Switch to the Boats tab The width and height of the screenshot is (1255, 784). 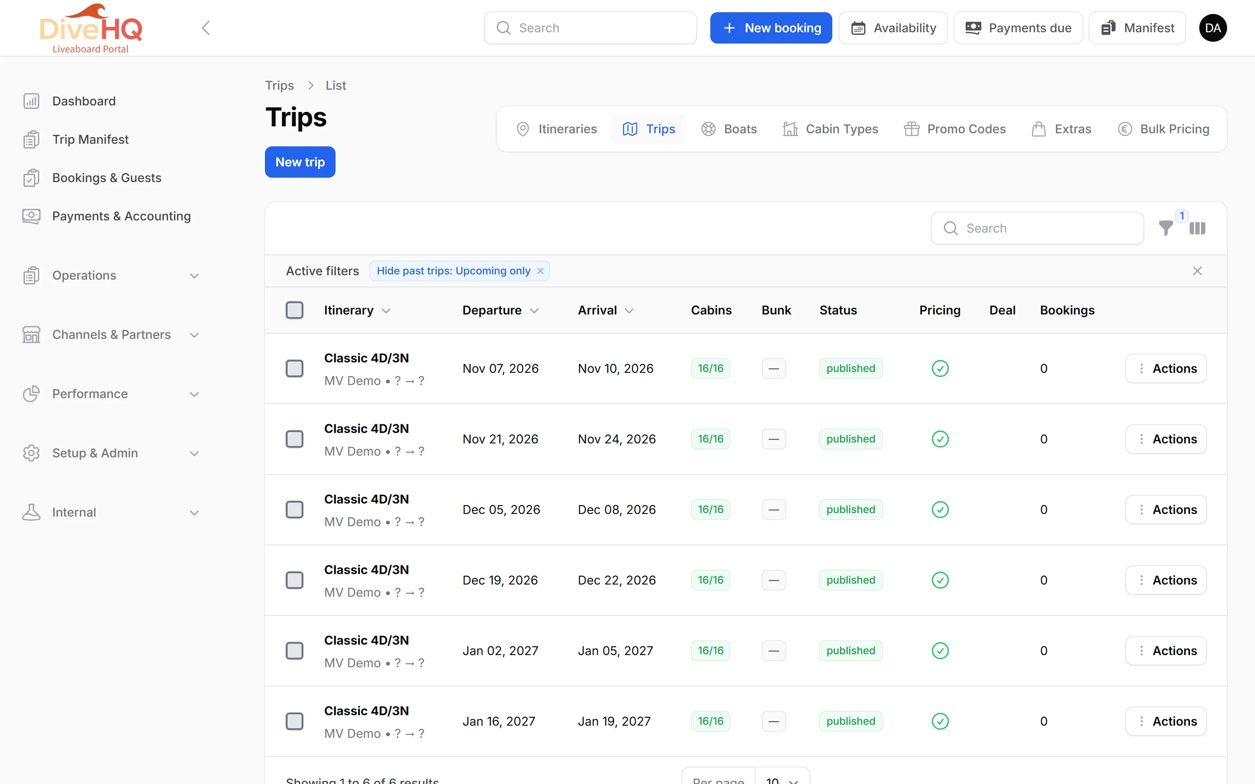[729, 129]
